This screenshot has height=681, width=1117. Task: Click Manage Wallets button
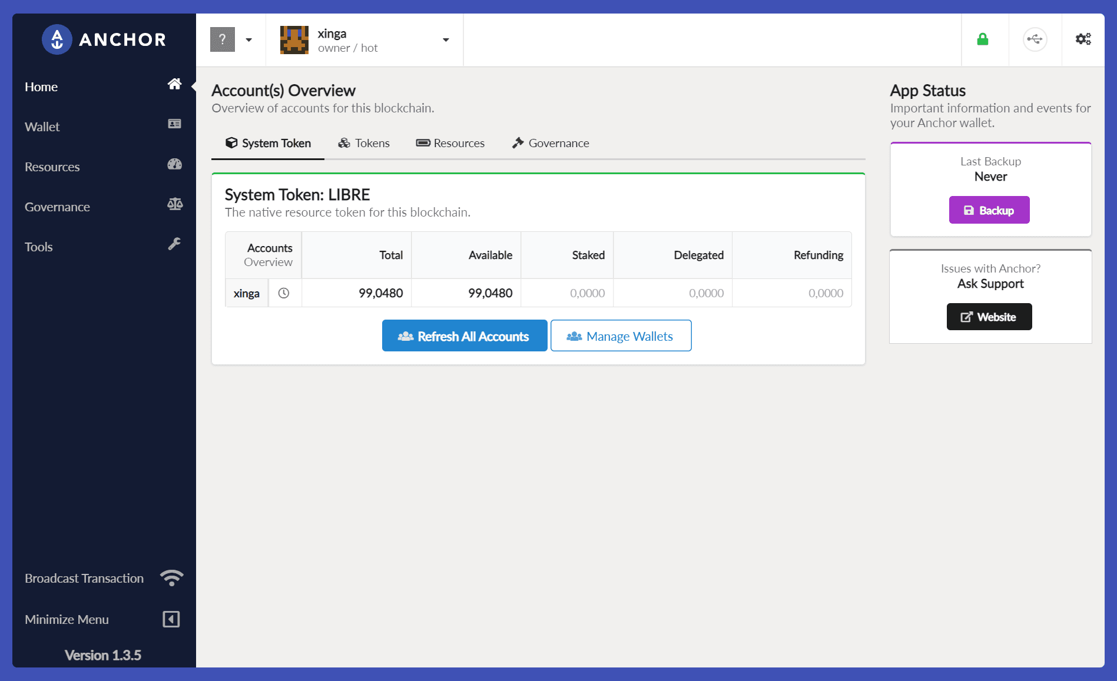[621, 335]
